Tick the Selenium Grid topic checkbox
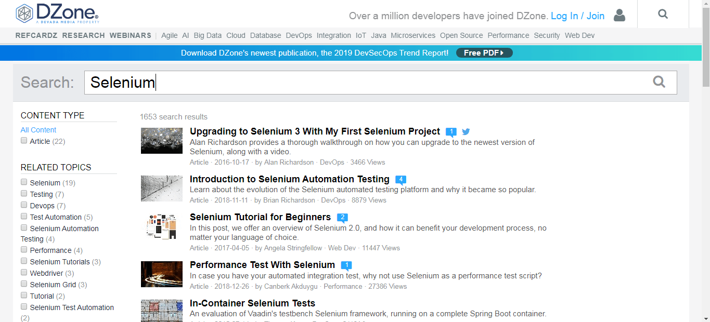The width and height of the screenshot is (710, 322). [x=24, y=284]
